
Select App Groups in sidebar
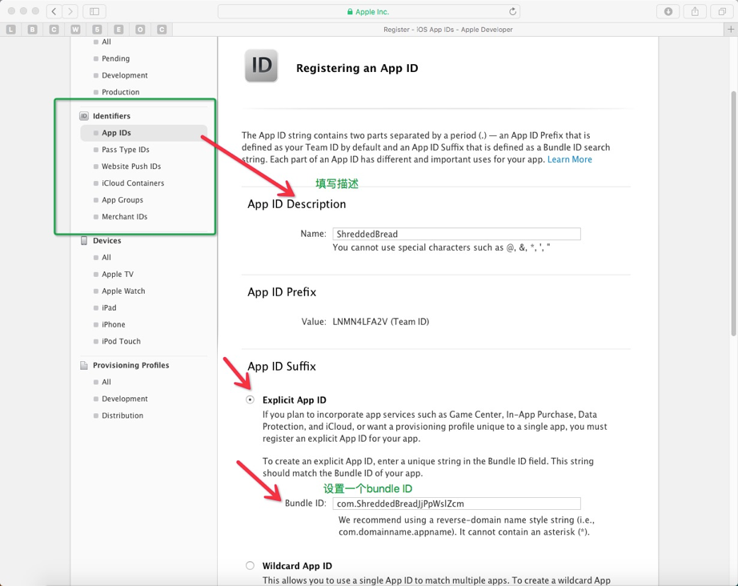coord(122,199)
